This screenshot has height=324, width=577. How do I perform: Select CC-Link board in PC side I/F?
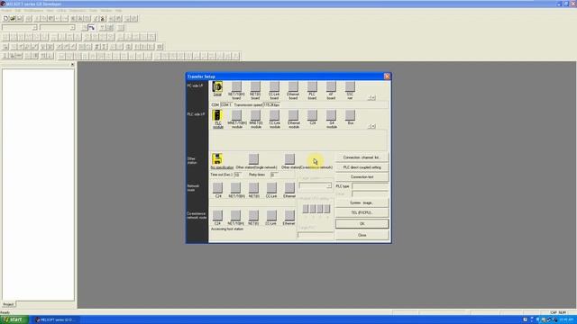coord(274,87)
